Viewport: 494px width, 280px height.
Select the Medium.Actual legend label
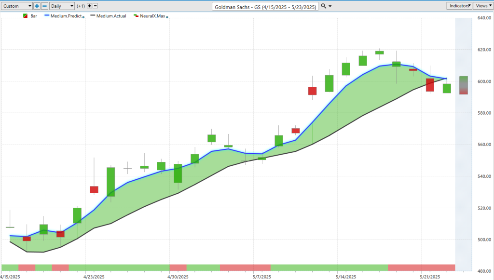[x=111, y=16]
